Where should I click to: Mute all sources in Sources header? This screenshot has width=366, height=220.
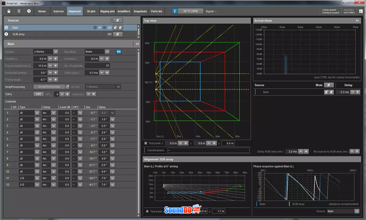[118, 20]
